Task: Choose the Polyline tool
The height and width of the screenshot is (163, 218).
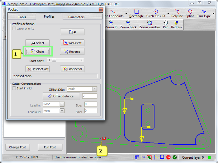Action: click(177, 14)
